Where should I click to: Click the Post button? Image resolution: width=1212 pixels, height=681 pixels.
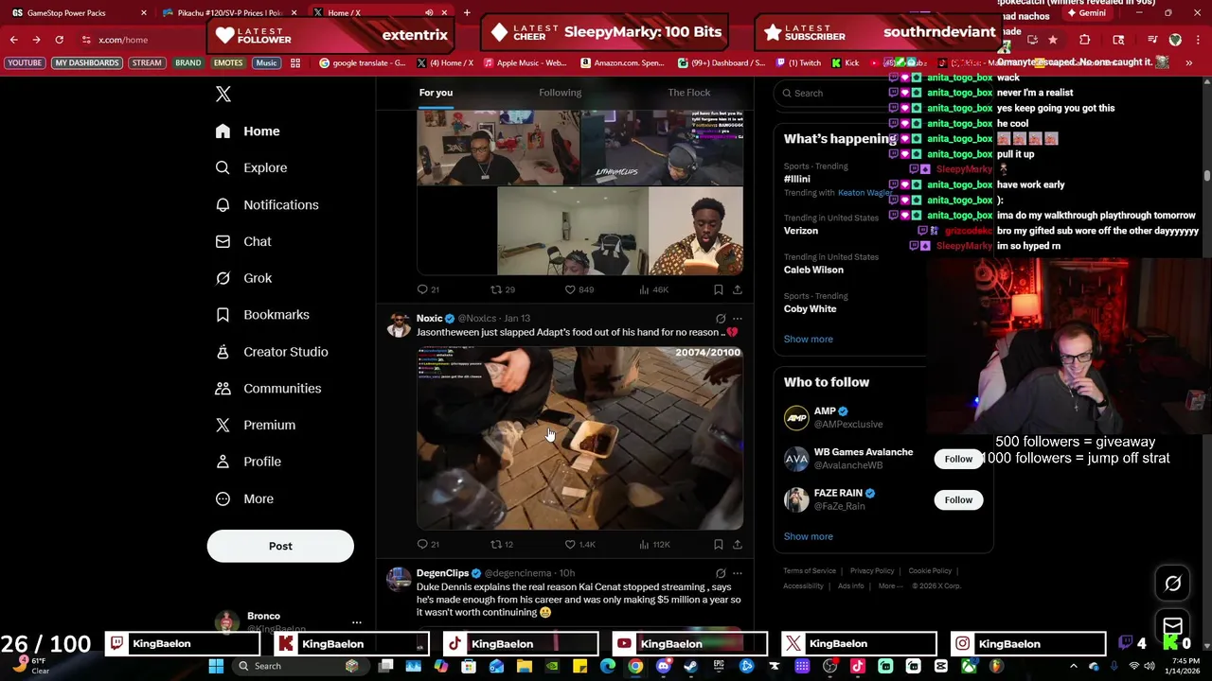[x=280, y=546]
